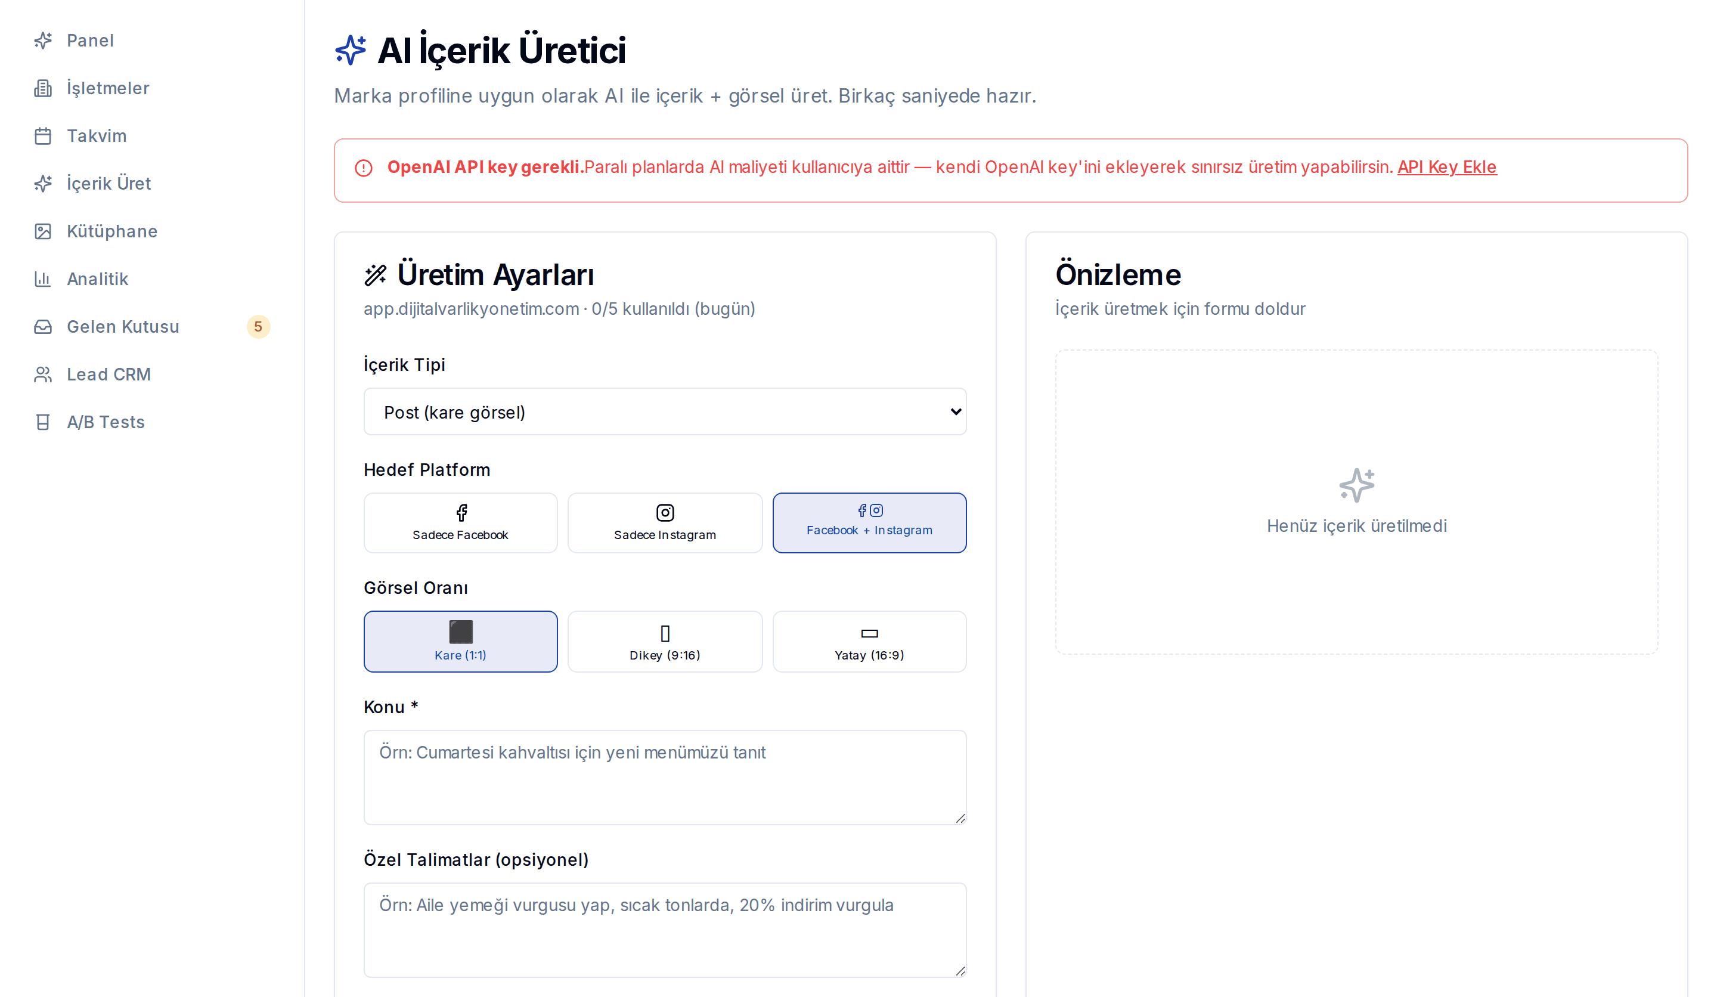Click the Kütüphane image icon
The image size is (1717, 997).
click(x=43, y=231)
